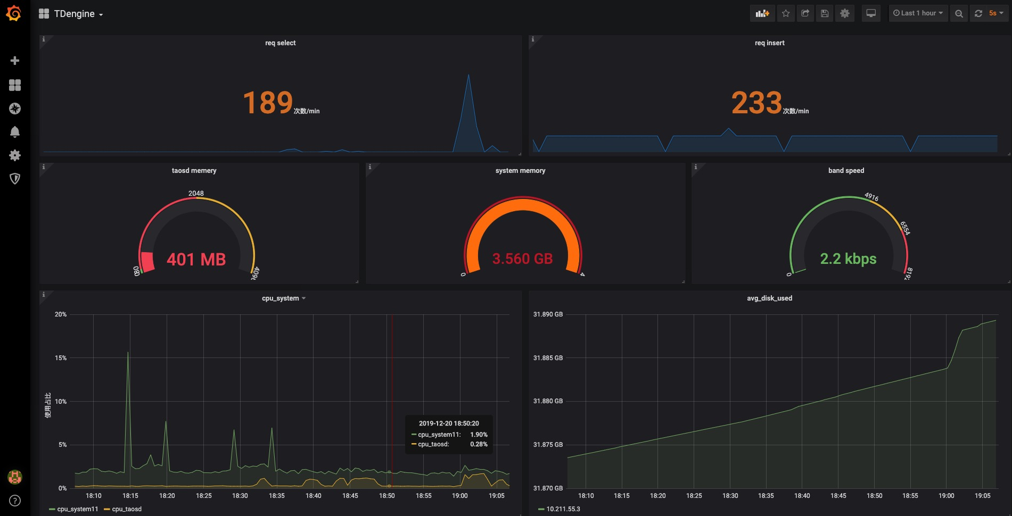Open the Dashboards grid icon in sidebar
The height and width of the screenshot is (516, 1012).
15,85
